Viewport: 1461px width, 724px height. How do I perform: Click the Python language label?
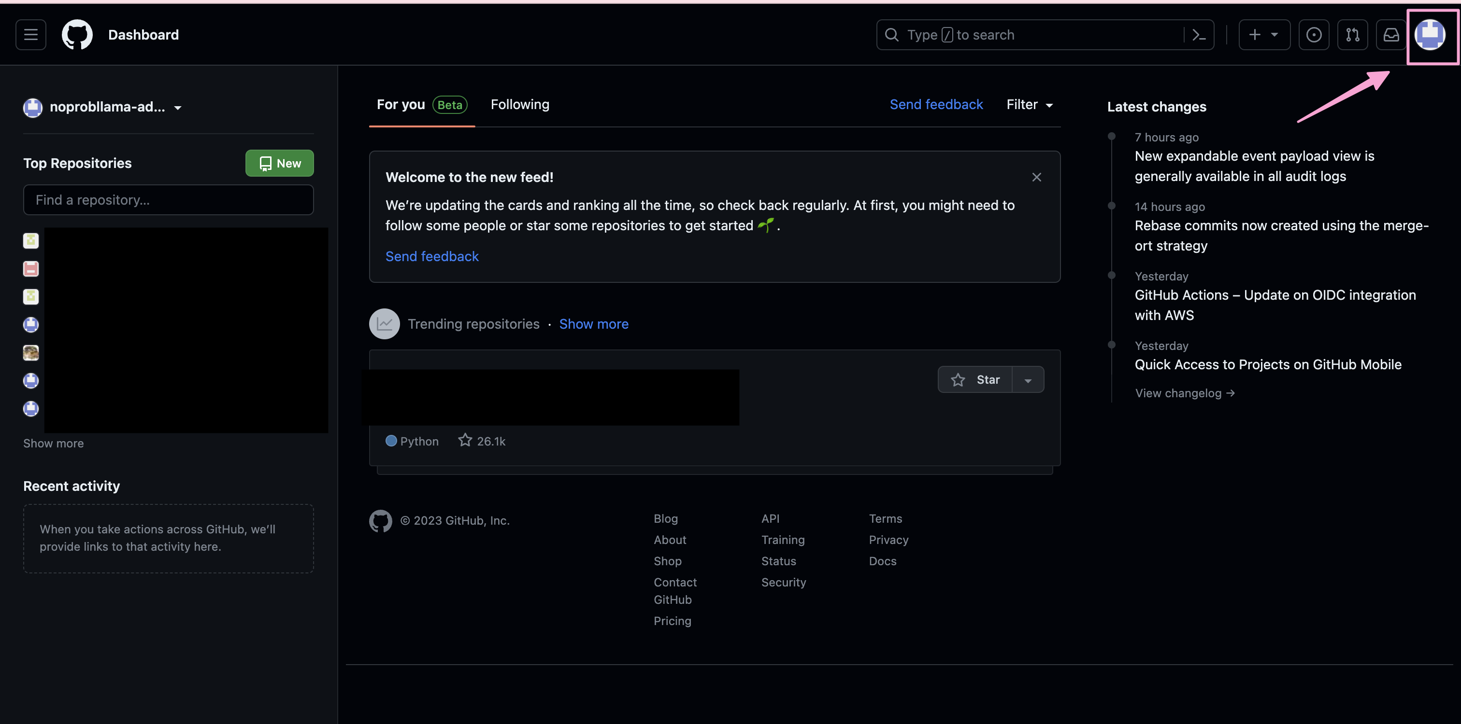point(419,441)
